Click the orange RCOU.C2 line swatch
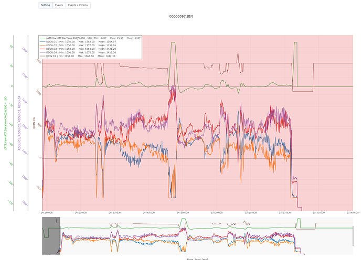The height and width of the screenshot is (260, 362). click(x=42, y=45)
